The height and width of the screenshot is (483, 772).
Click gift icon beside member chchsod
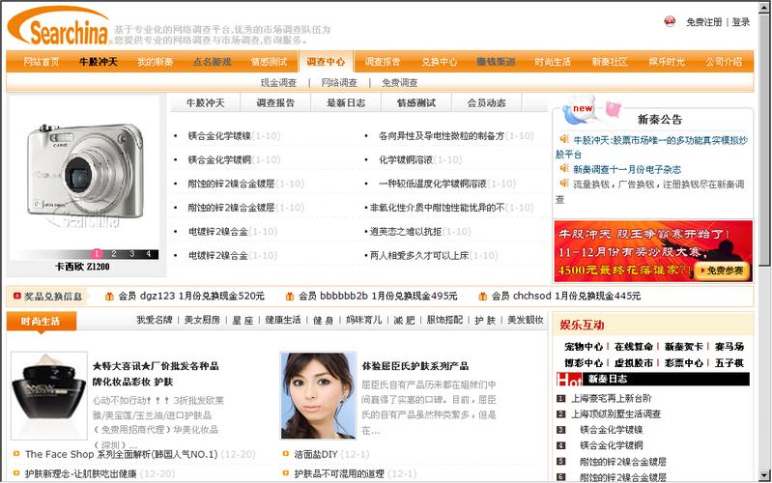tap(481, 296)
